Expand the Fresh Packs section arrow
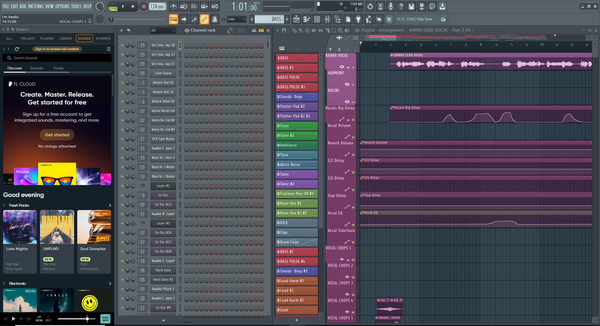Screen dimensions: 600x326 (x=110, y=205)
